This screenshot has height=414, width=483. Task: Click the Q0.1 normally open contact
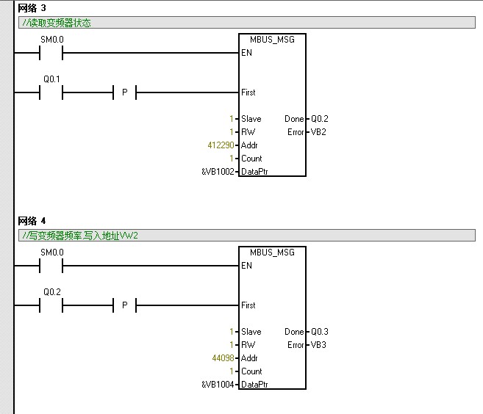tap(51, 92)
